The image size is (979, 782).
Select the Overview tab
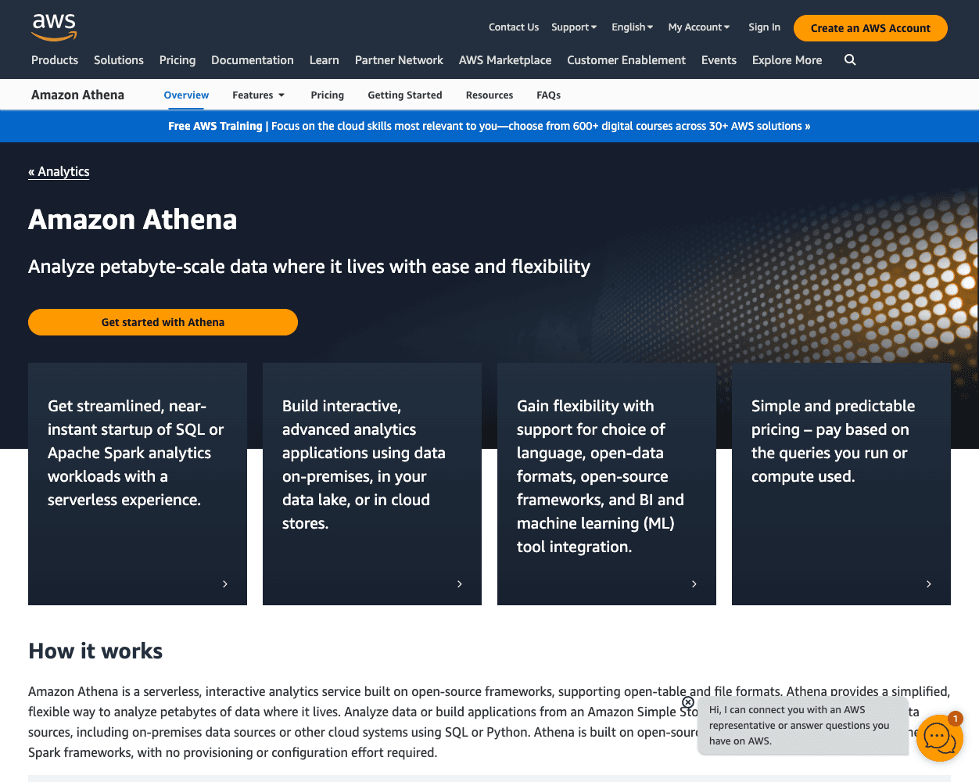(186, 95)
